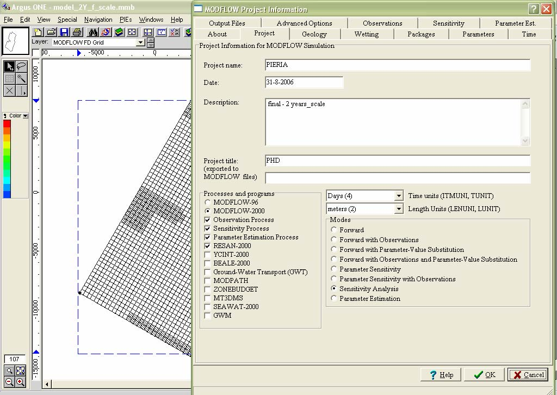Open the PIEs menu
The height and width of the screenshot is (395, 557).
(126, 20)
